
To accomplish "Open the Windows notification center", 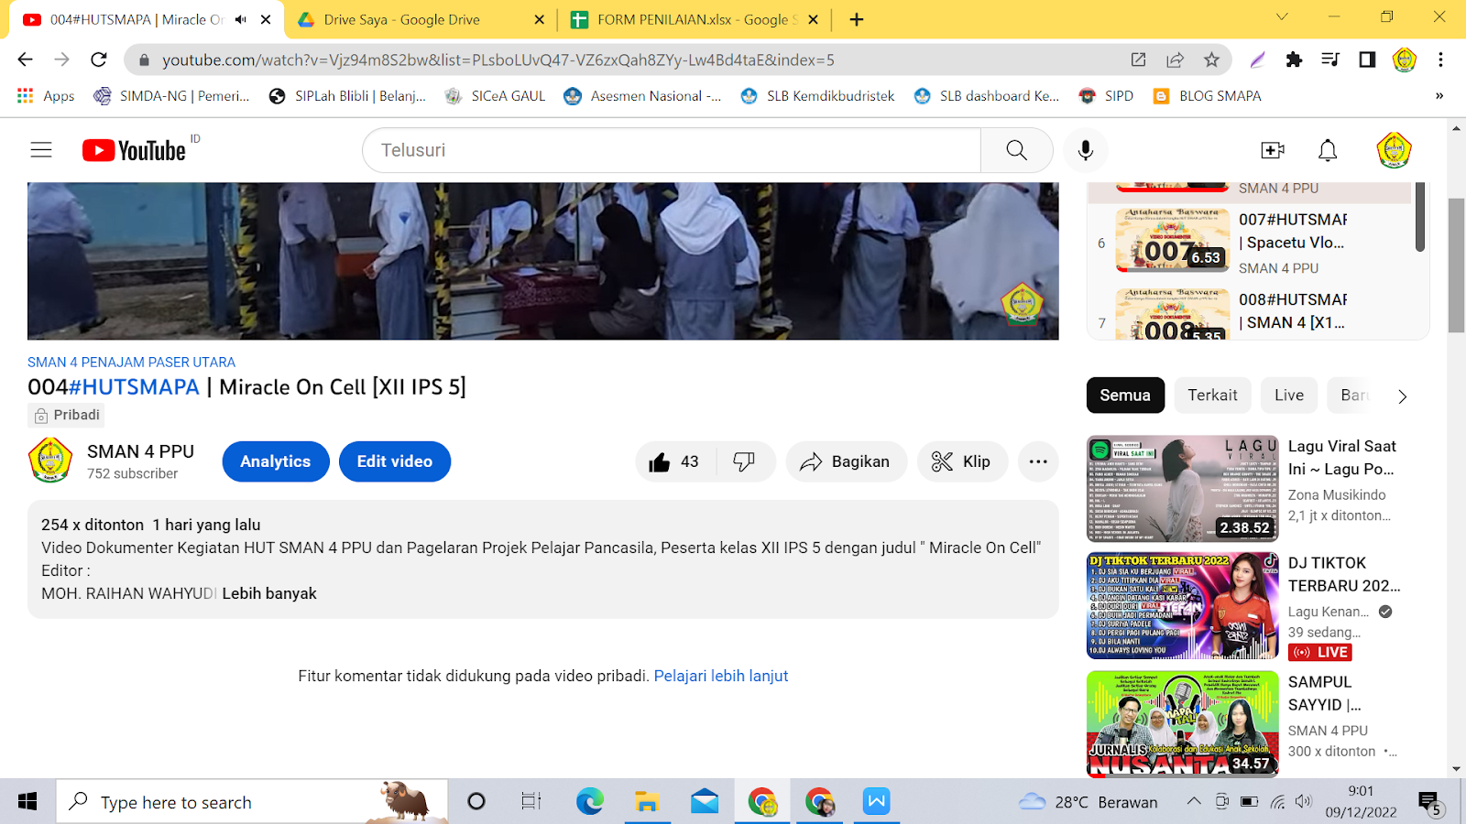I will coord(1431,803).
